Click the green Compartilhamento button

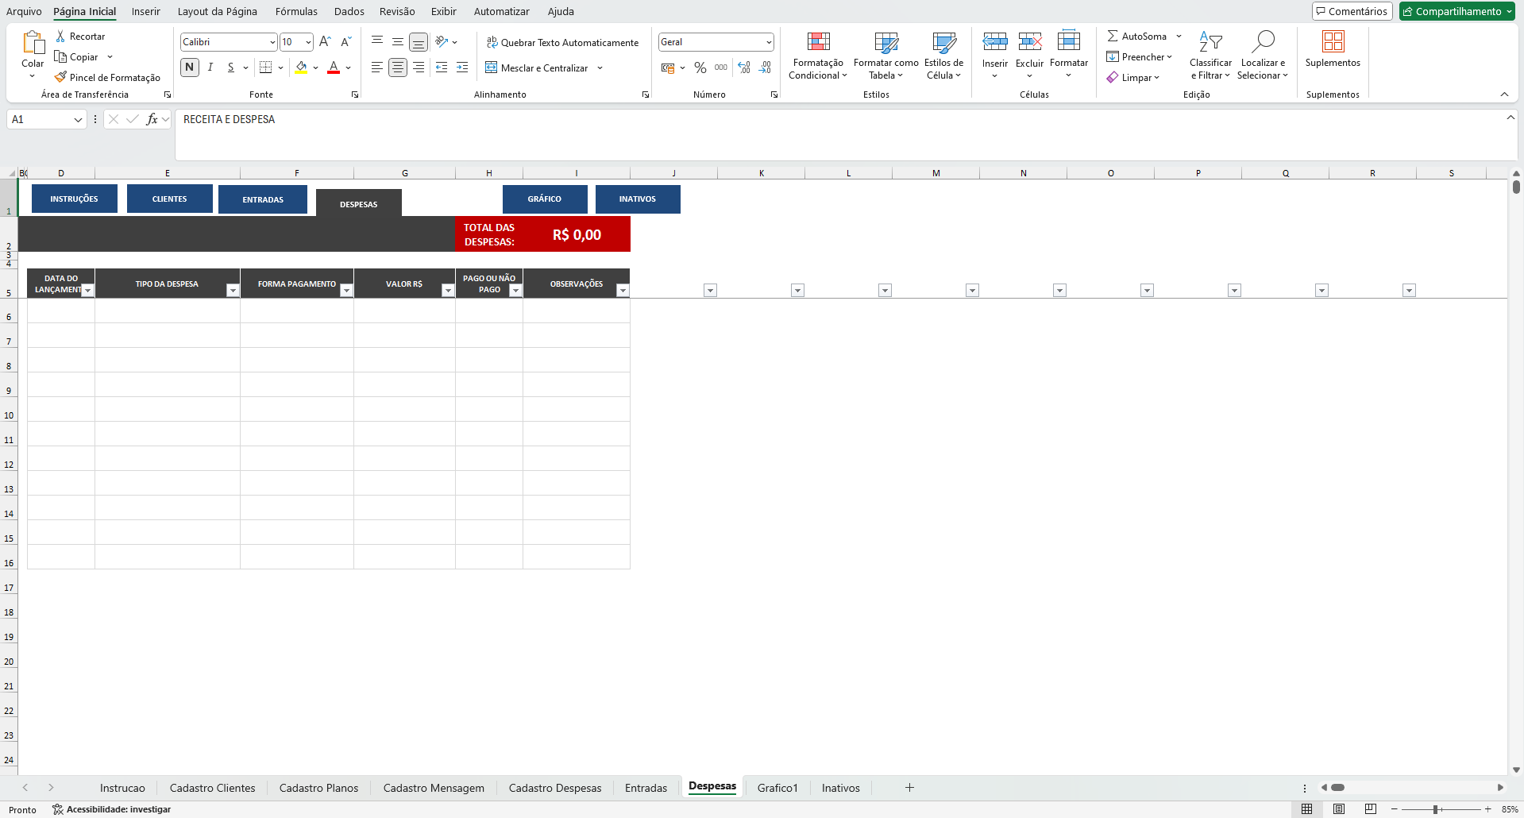tap(1456, 11)
